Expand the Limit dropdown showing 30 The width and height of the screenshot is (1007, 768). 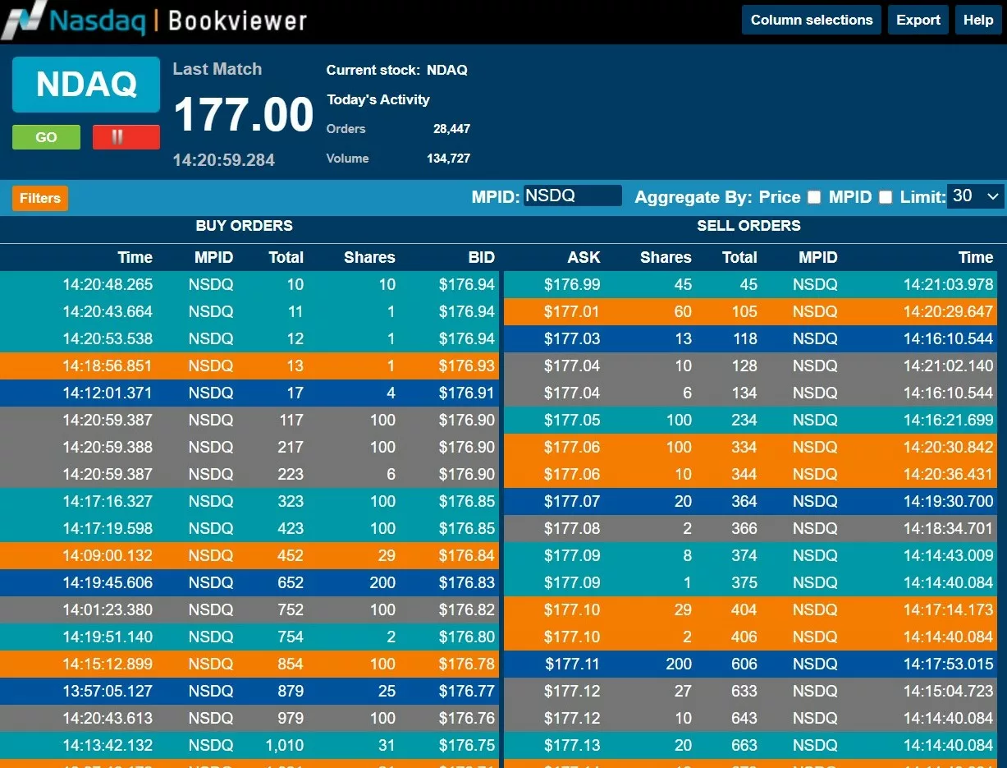[x=976, y=196]
